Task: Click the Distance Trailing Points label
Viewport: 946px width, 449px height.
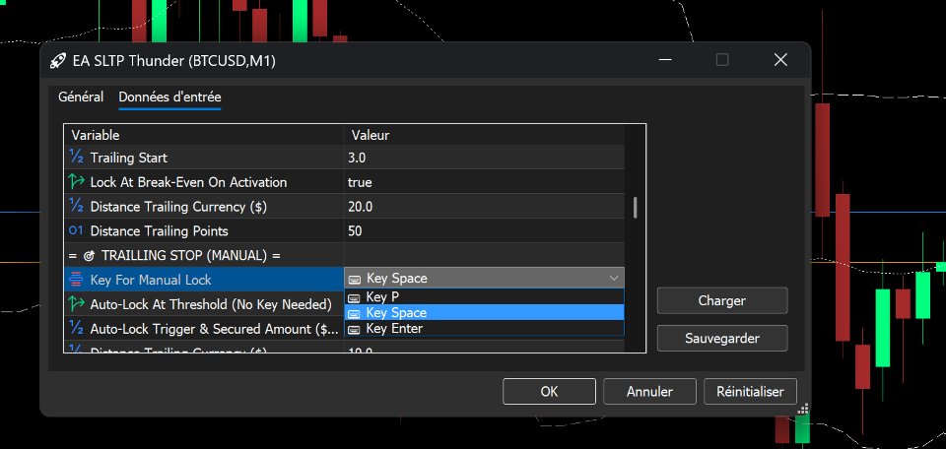Action: [x=160, y=230]
